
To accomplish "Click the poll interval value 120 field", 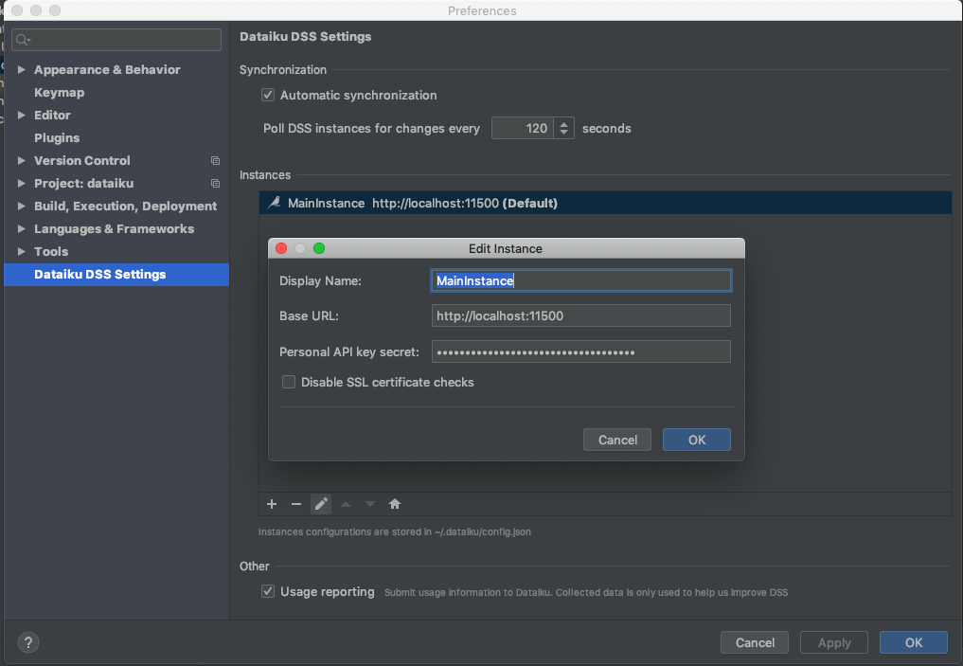I will [x=522, y=128].
